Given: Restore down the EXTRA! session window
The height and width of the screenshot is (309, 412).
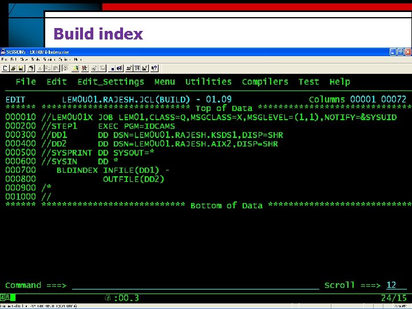Looking at the screenshot, I should [x=400, y=51].
